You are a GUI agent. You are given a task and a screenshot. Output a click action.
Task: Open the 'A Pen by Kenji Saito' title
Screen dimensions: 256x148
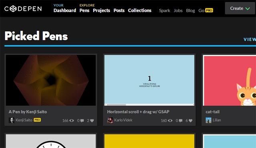pos(28,112)
